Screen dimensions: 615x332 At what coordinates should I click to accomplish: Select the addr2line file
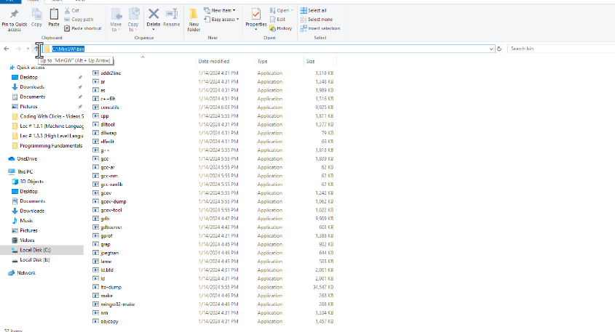[111, 73]
